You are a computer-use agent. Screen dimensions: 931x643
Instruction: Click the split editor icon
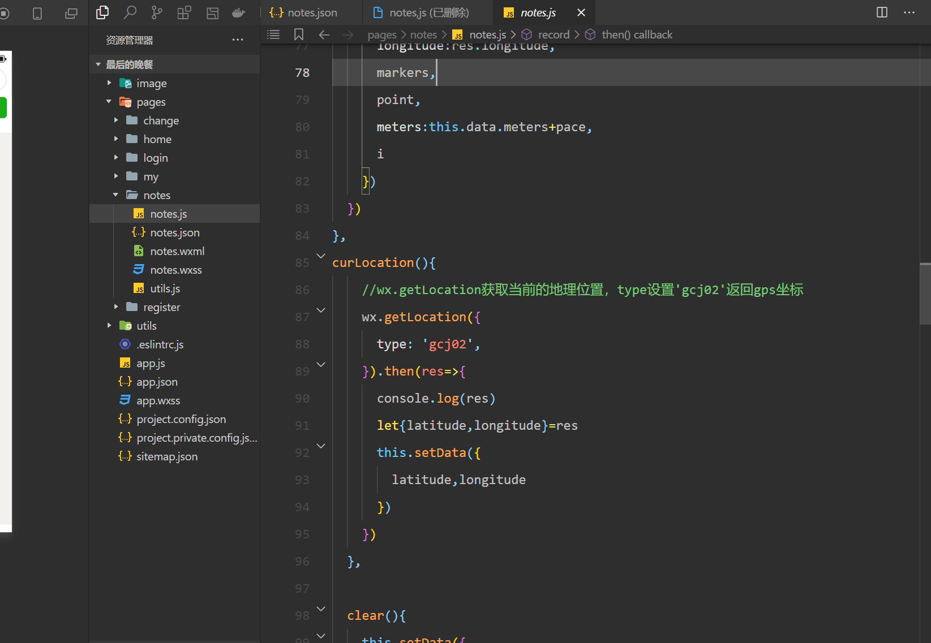882,12
